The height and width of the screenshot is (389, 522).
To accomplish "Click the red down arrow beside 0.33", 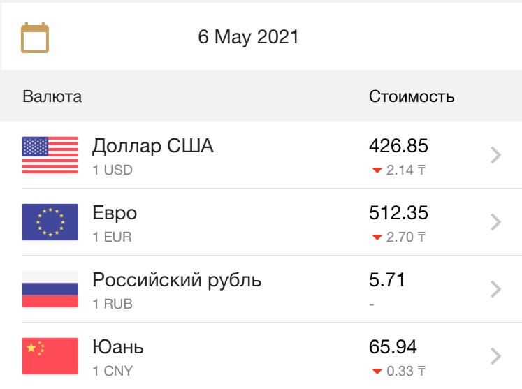I will (x=377, y=371).
